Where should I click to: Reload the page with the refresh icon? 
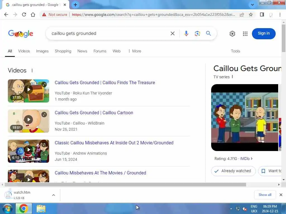(x=24, y=14)
